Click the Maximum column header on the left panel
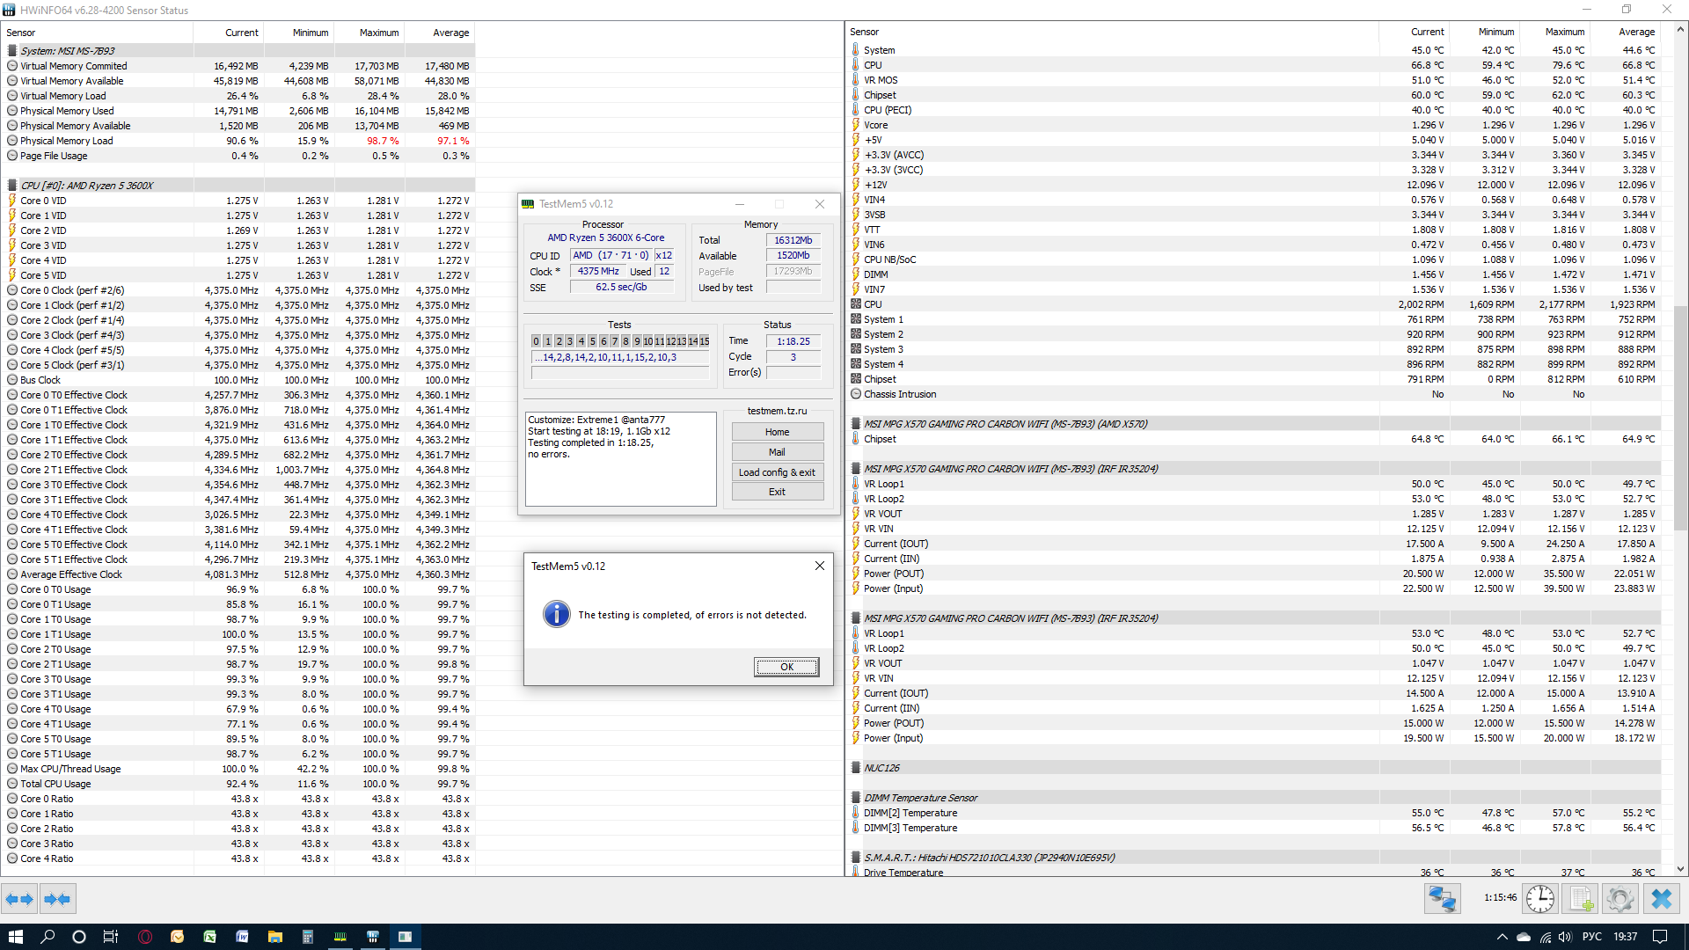This screenshot has height=950, width=1689. pos(378,33)
